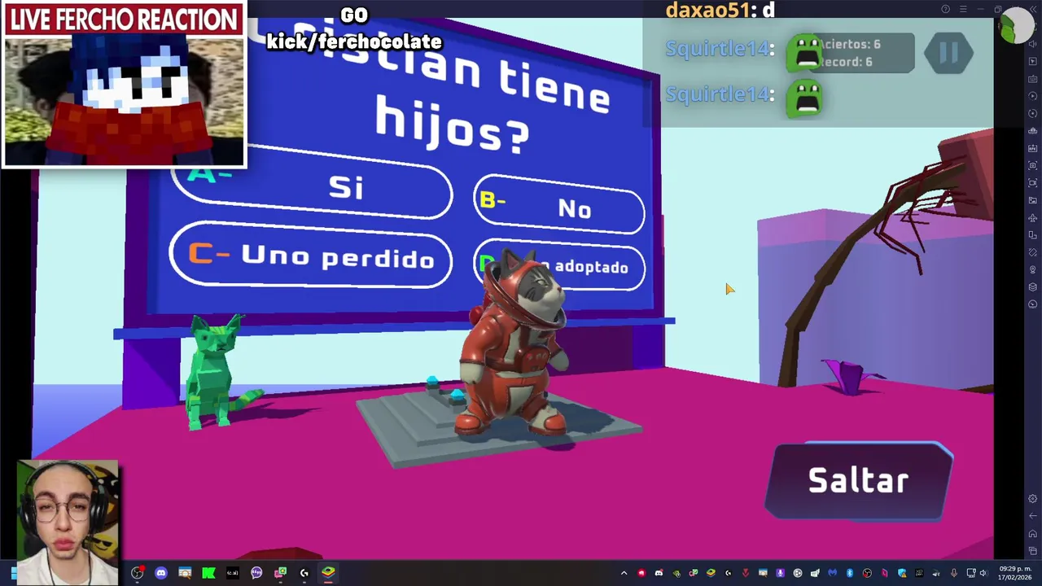
Task: Click the streamer webcam overlay
Action: [68, 522]
